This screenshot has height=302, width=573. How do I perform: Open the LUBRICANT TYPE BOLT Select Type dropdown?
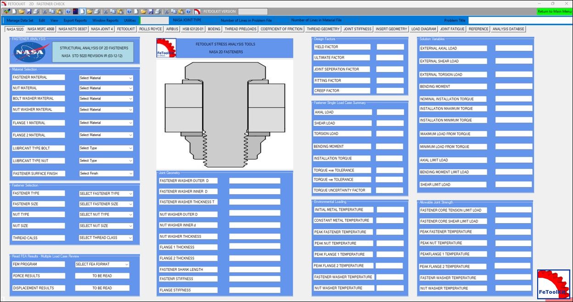click(x=106, y=148)
